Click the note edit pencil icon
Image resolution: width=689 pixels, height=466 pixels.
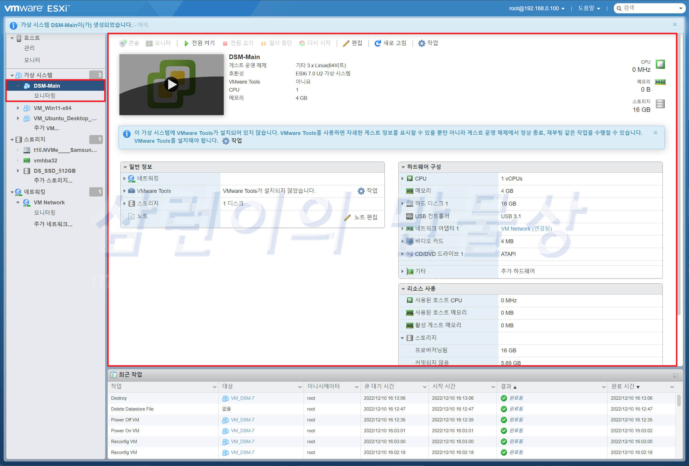pos(347,217)
